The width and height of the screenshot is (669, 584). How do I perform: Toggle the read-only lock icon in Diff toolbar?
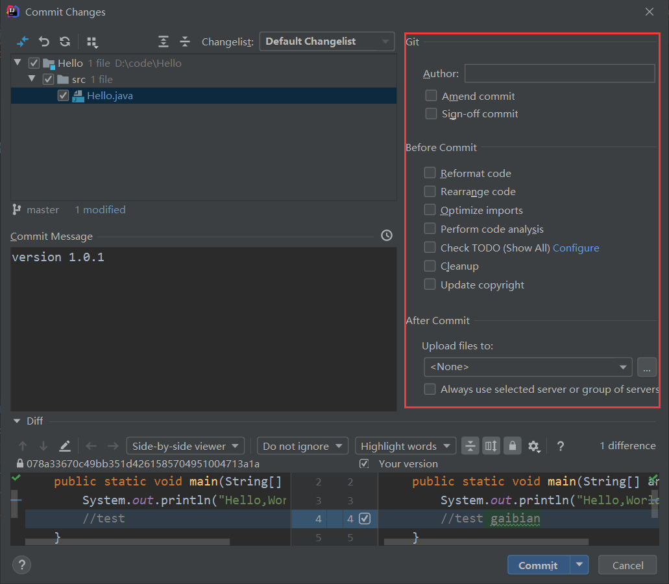pyautogui.click(x=513, y=447)
